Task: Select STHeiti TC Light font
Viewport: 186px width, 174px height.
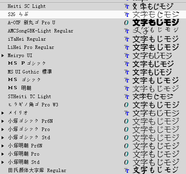Action: tap(93, 97)
